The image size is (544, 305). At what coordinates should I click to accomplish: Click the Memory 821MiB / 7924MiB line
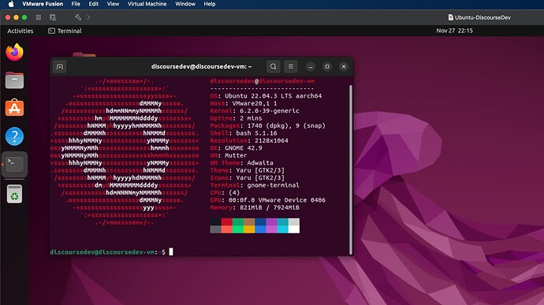pos(255,207)
